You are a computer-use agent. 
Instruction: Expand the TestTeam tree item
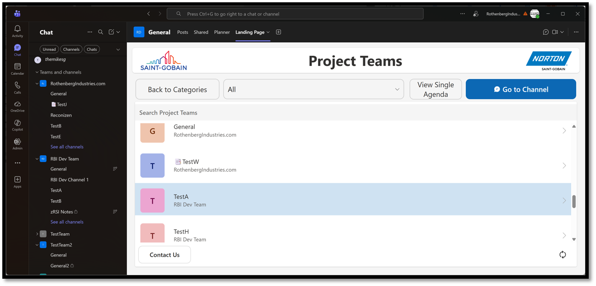click(x=37, y=234)
